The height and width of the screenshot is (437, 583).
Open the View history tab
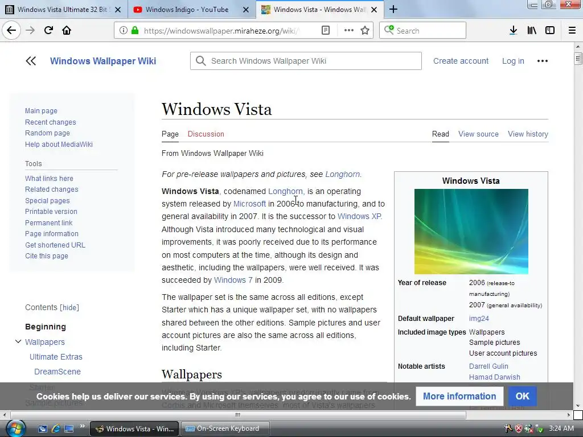(528, 134)
